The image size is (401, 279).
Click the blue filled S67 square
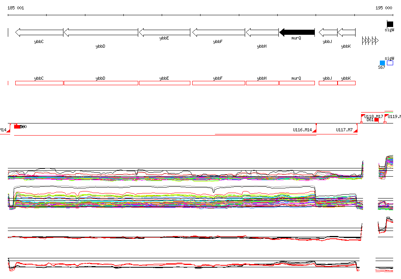tap(382, 63)
